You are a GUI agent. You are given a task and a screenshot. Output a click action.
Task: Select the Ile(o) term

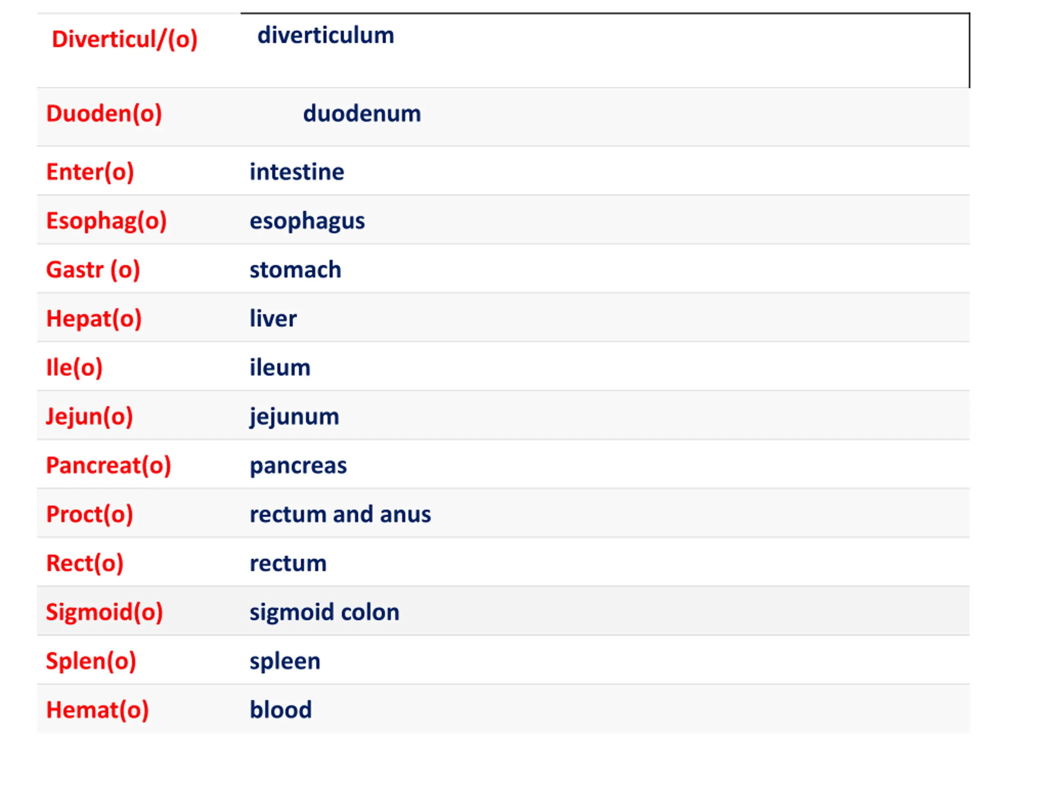click(x=75, y=368)
